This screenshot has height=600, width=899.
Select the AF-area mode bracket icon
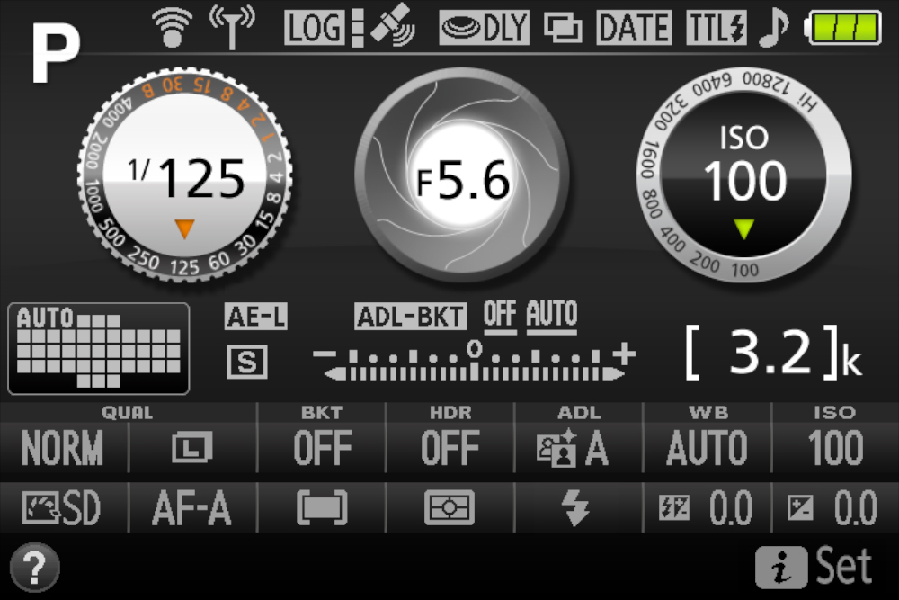(x=321, y=509)
